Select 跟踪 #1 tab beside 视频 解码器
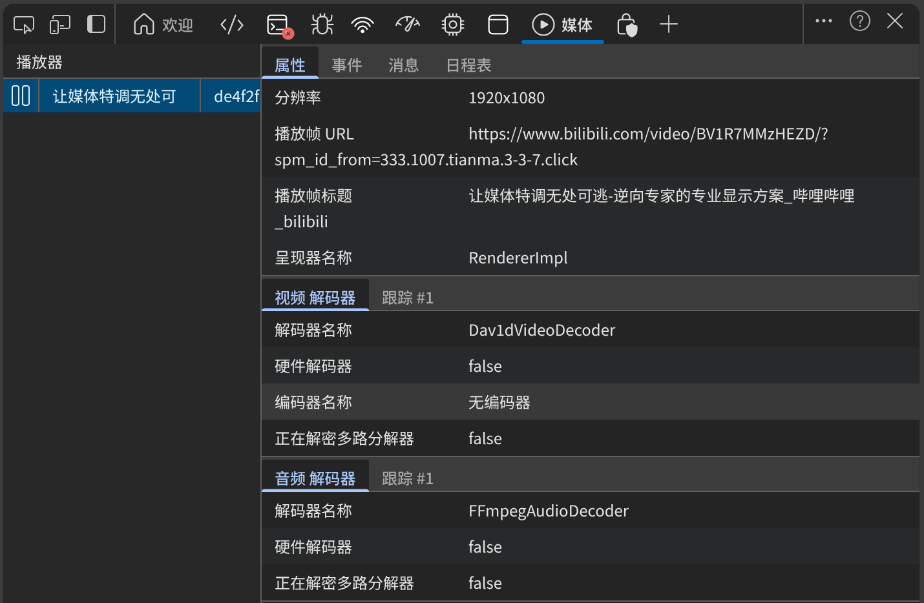924x603 pixels. coord(408,297)
